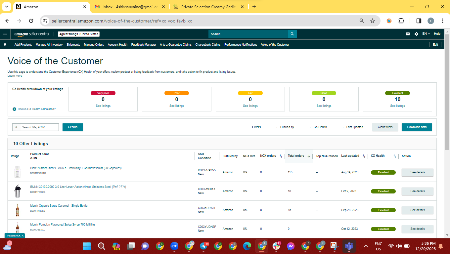Bookmark this page with the star icon

coord(373,21)
